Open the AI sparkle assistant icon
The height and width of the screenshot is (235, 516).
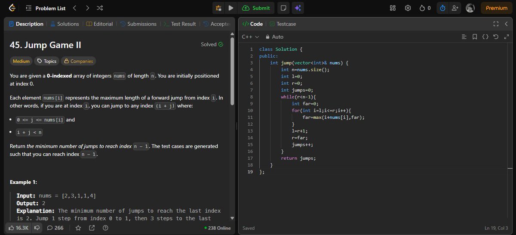click(297, 8)
